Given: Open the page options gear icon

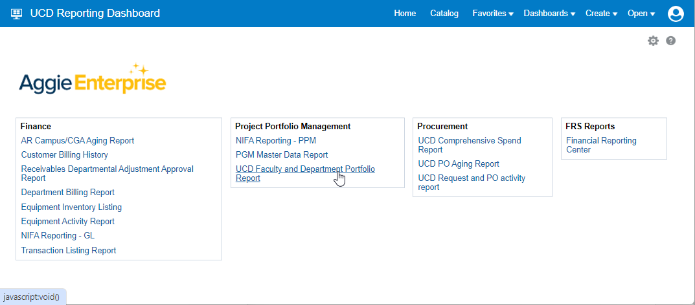Looking at the screenshot, I should [653, 41].
